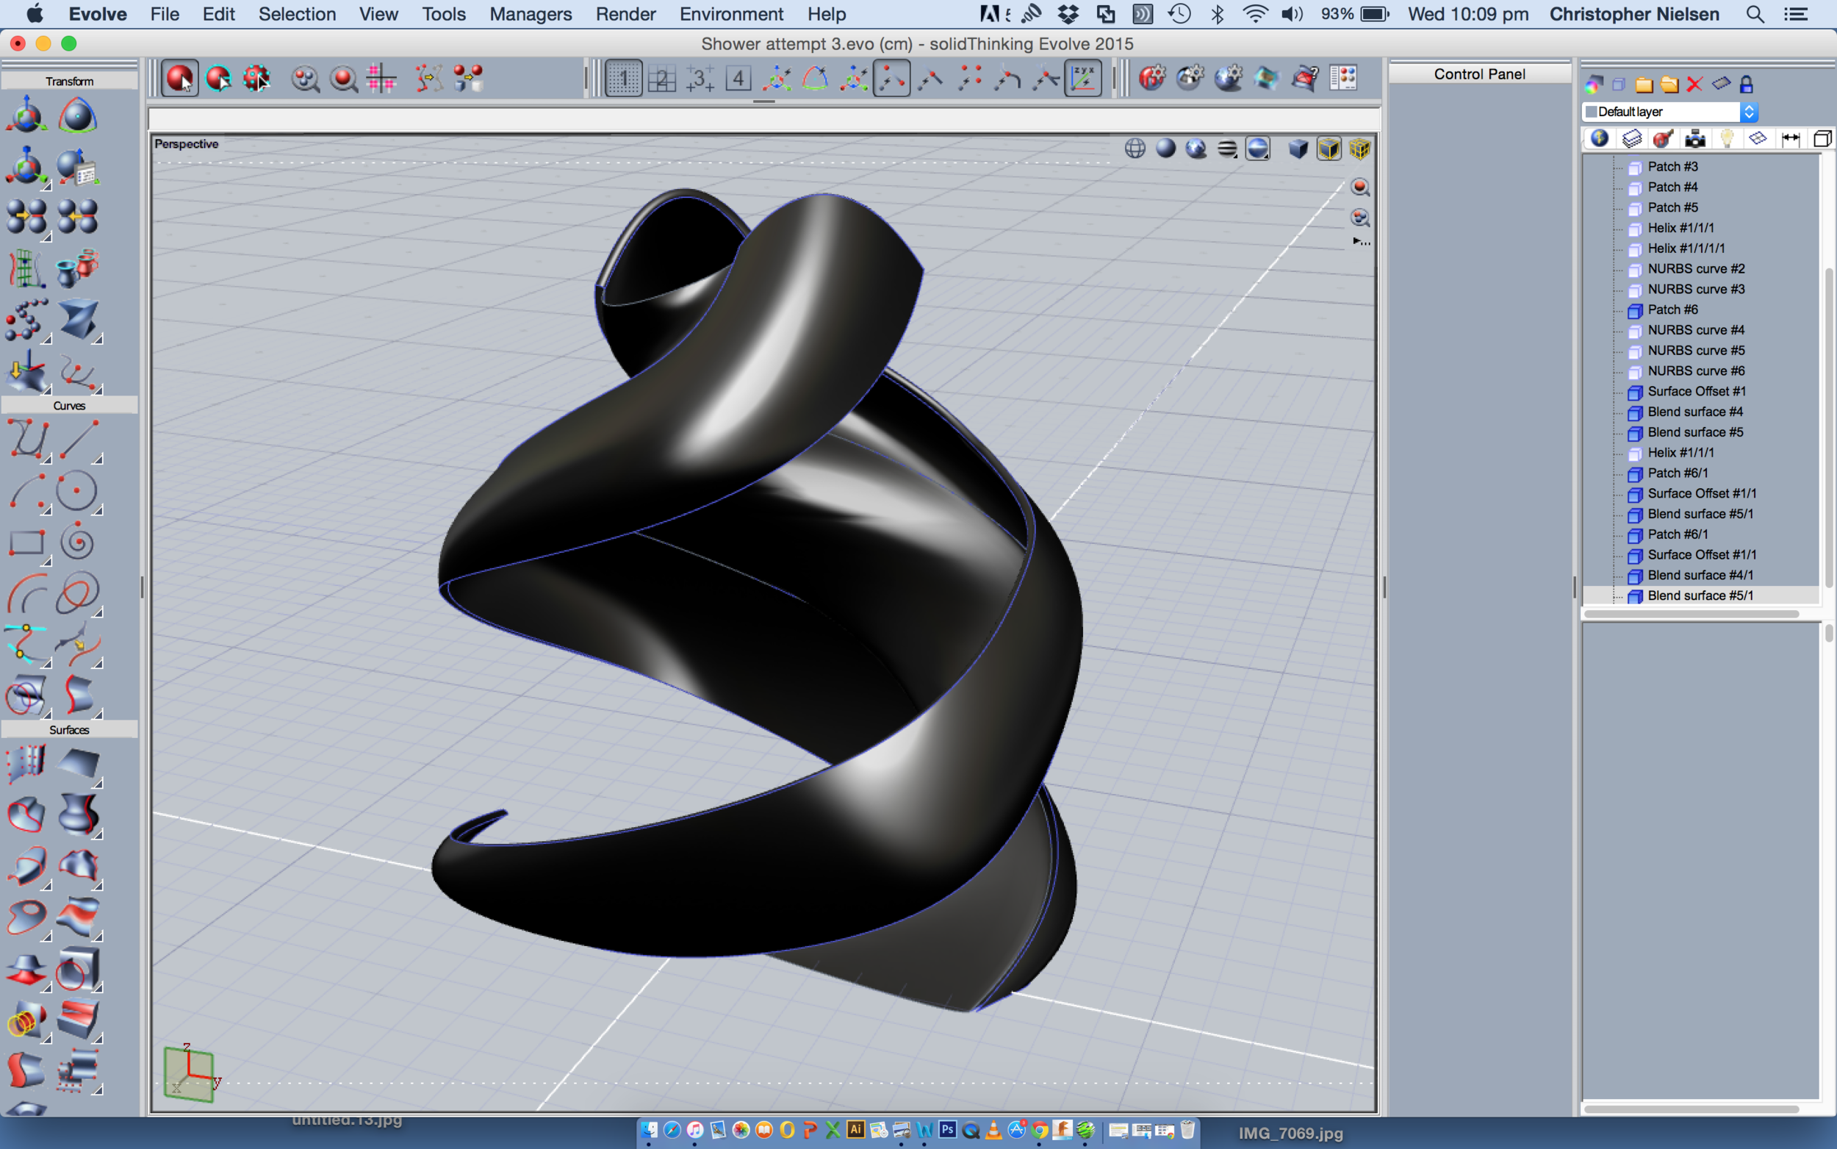The width and height of the screenshot is (1837, 1149).
Task: Toggle grid snap number 3
Action: point(700,78)
